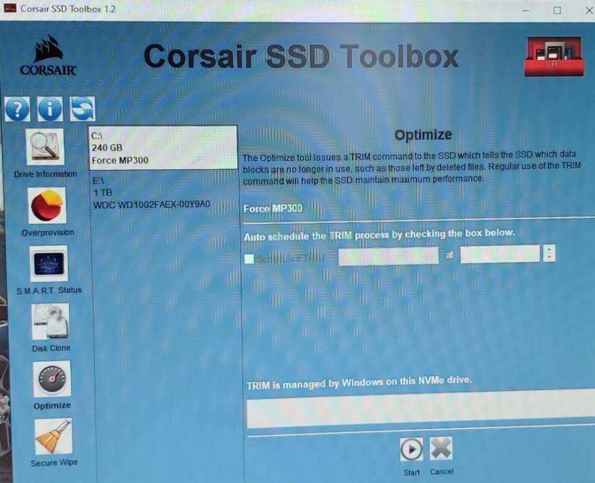Click the 'Optimize' section heading
The image size is (595, 483).
423,135
